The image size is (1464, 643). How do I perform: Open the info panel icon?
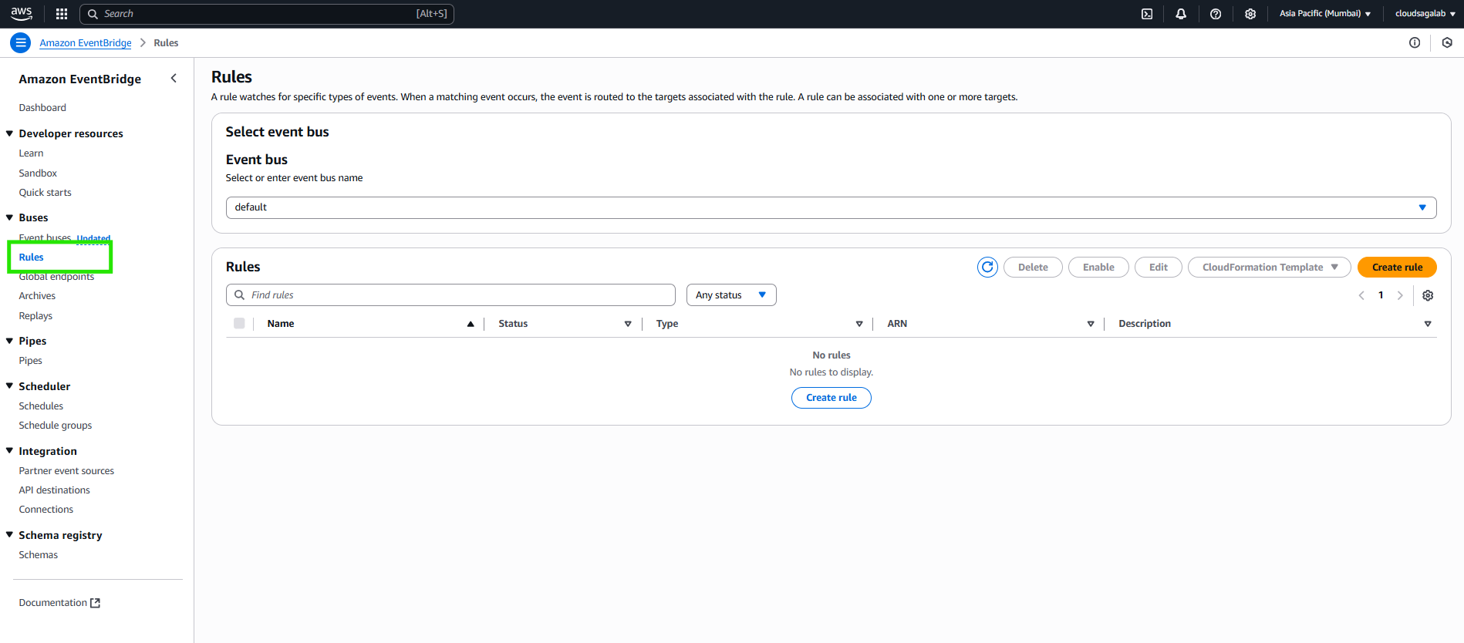(1415, 42)
